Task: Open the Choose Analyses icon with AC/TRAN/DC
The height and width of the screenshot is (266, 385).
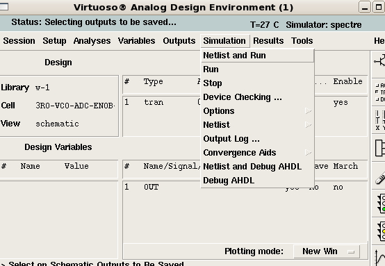Action: [379, 92]
